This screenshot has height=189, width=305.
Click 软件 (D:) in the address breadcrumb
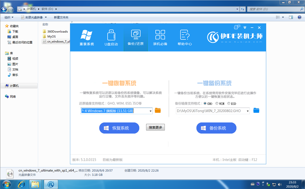pyautogui.click(x=47, y=9)
